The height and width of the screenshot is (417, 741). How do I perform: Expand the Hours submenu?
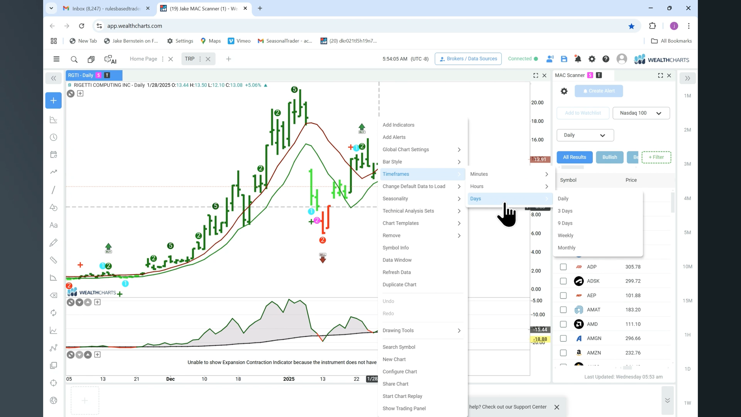(509, 186)
